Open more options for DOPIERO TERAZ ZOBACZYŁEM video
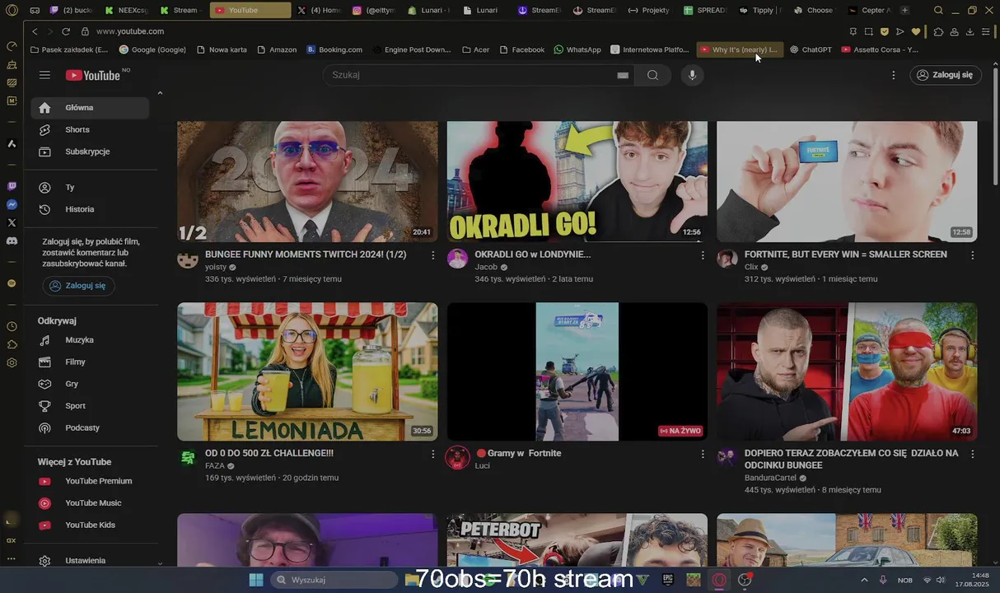The image size is (1000, 593). (973, 454)
